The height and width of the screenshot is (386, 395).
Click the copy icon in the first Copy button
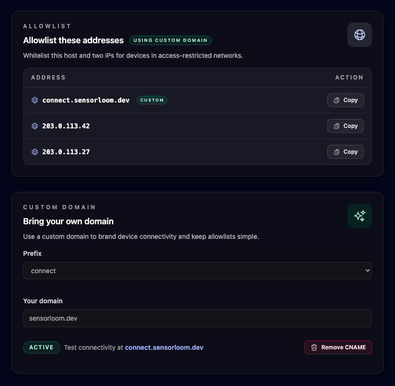click(337, 100)
